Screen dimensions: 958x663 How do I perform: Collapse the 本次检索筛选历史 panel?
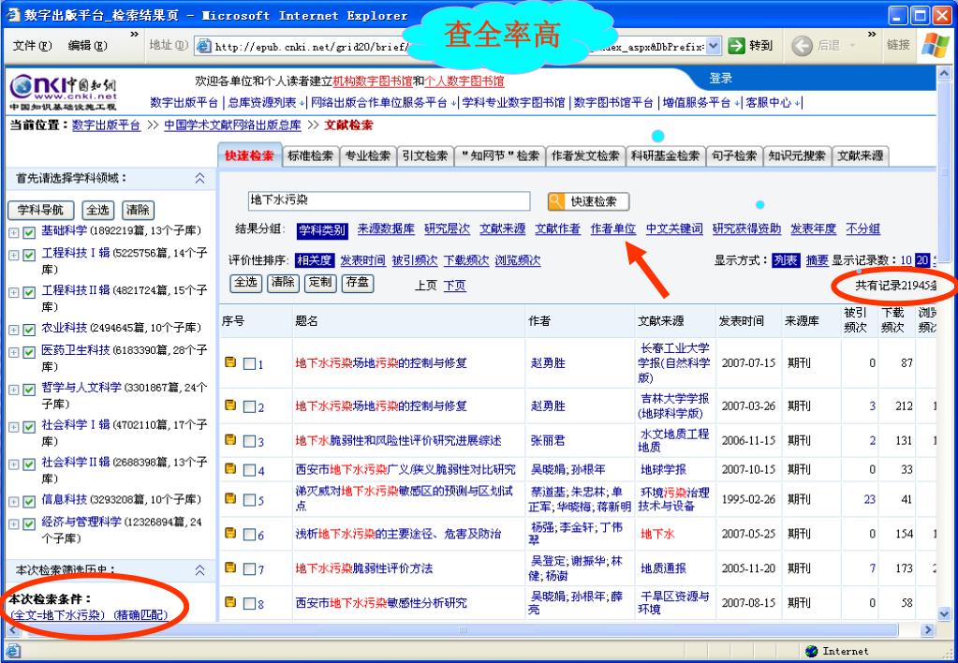(199, 570)
